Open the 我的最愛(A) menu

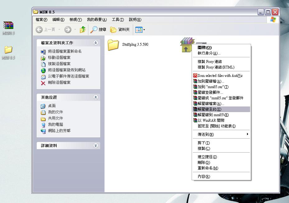[97, 20]
